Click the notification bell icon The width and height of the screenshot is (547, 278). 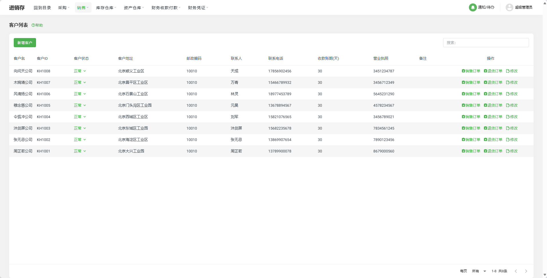point(473,7)
